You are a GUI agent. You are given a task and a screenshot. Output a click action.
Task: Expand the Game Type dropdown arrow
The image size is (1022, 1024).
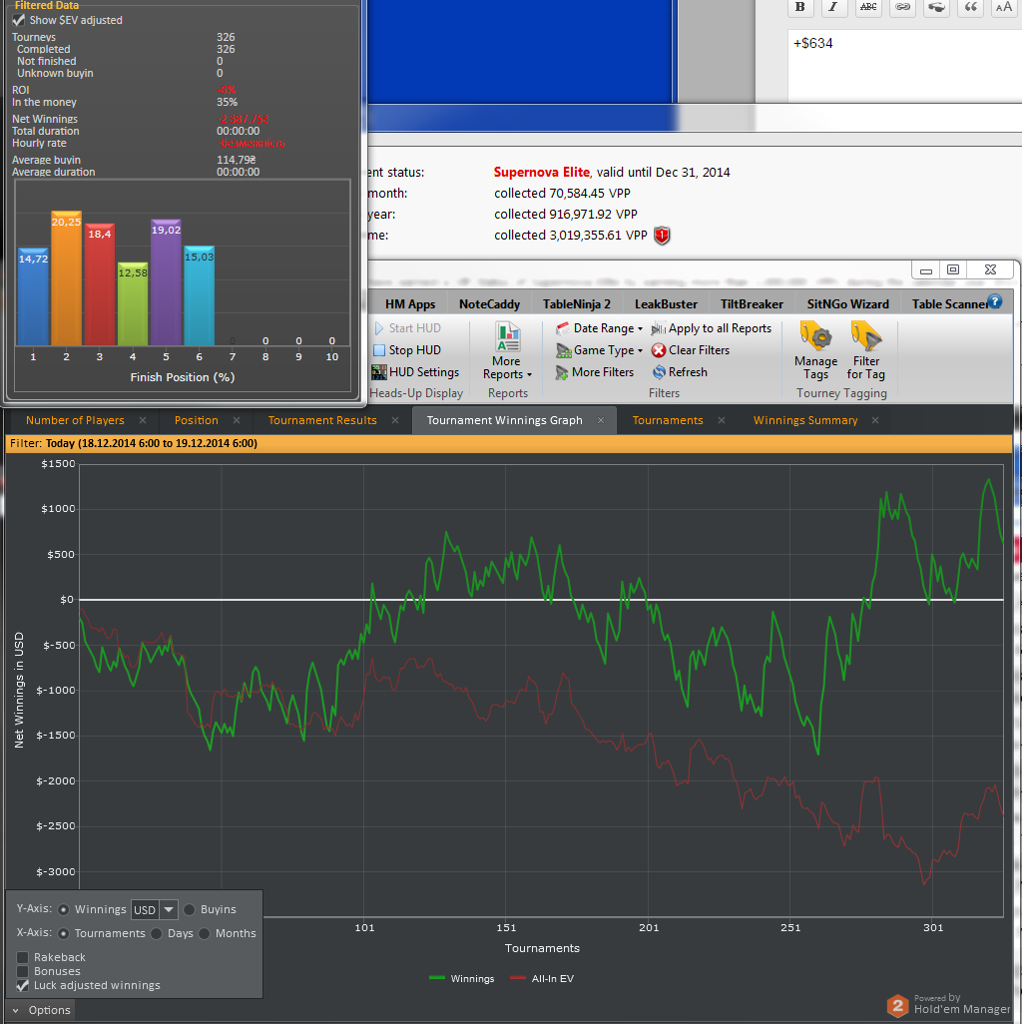(640, 351)
